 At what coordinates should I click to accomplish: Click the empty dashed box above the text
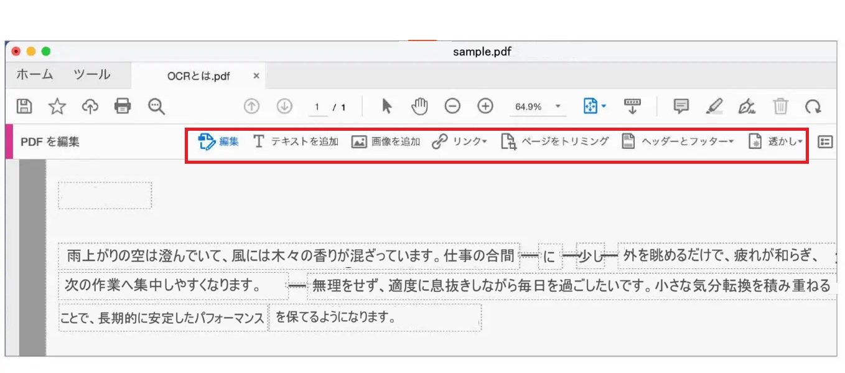[x=105, y=196]
